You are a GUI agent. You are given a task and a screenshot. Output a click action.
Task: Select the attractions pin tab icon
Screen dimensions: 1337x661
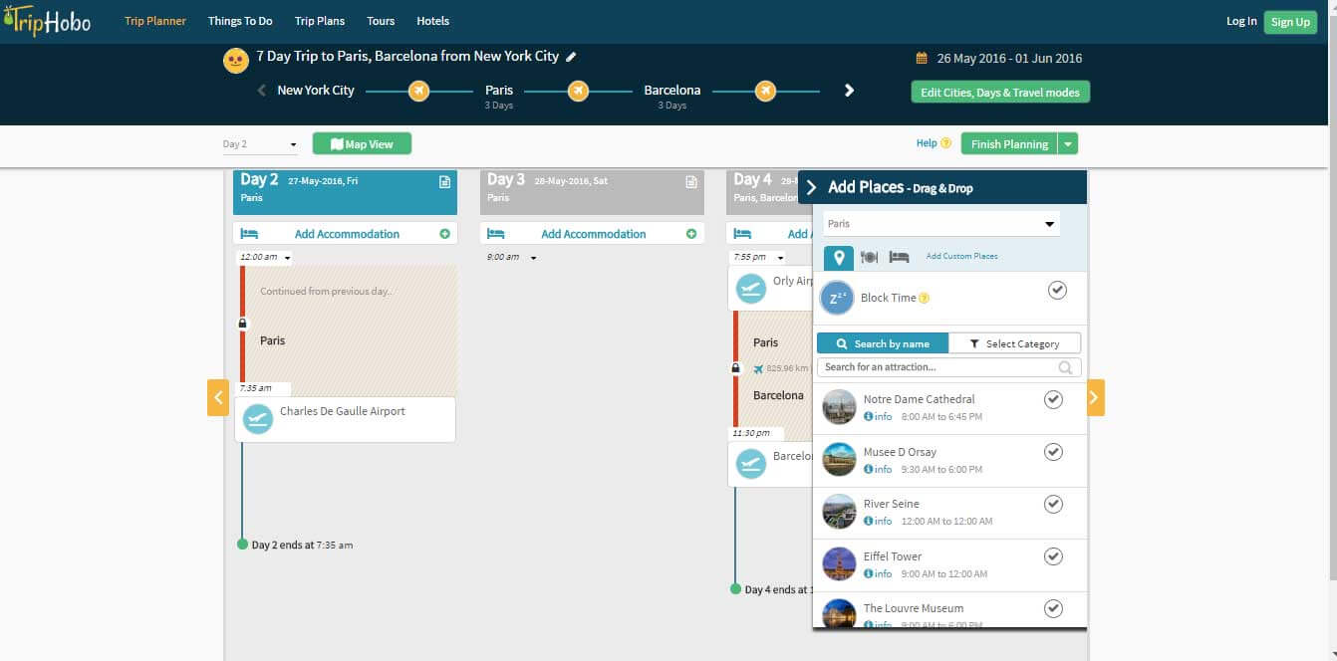coord(839,257)
